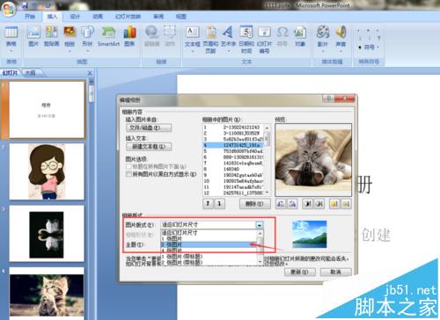The height and width of the screenshot is (320, 440).
Task: Select slide 2 cartoon girl thumbnail
Action: (47, 171)
